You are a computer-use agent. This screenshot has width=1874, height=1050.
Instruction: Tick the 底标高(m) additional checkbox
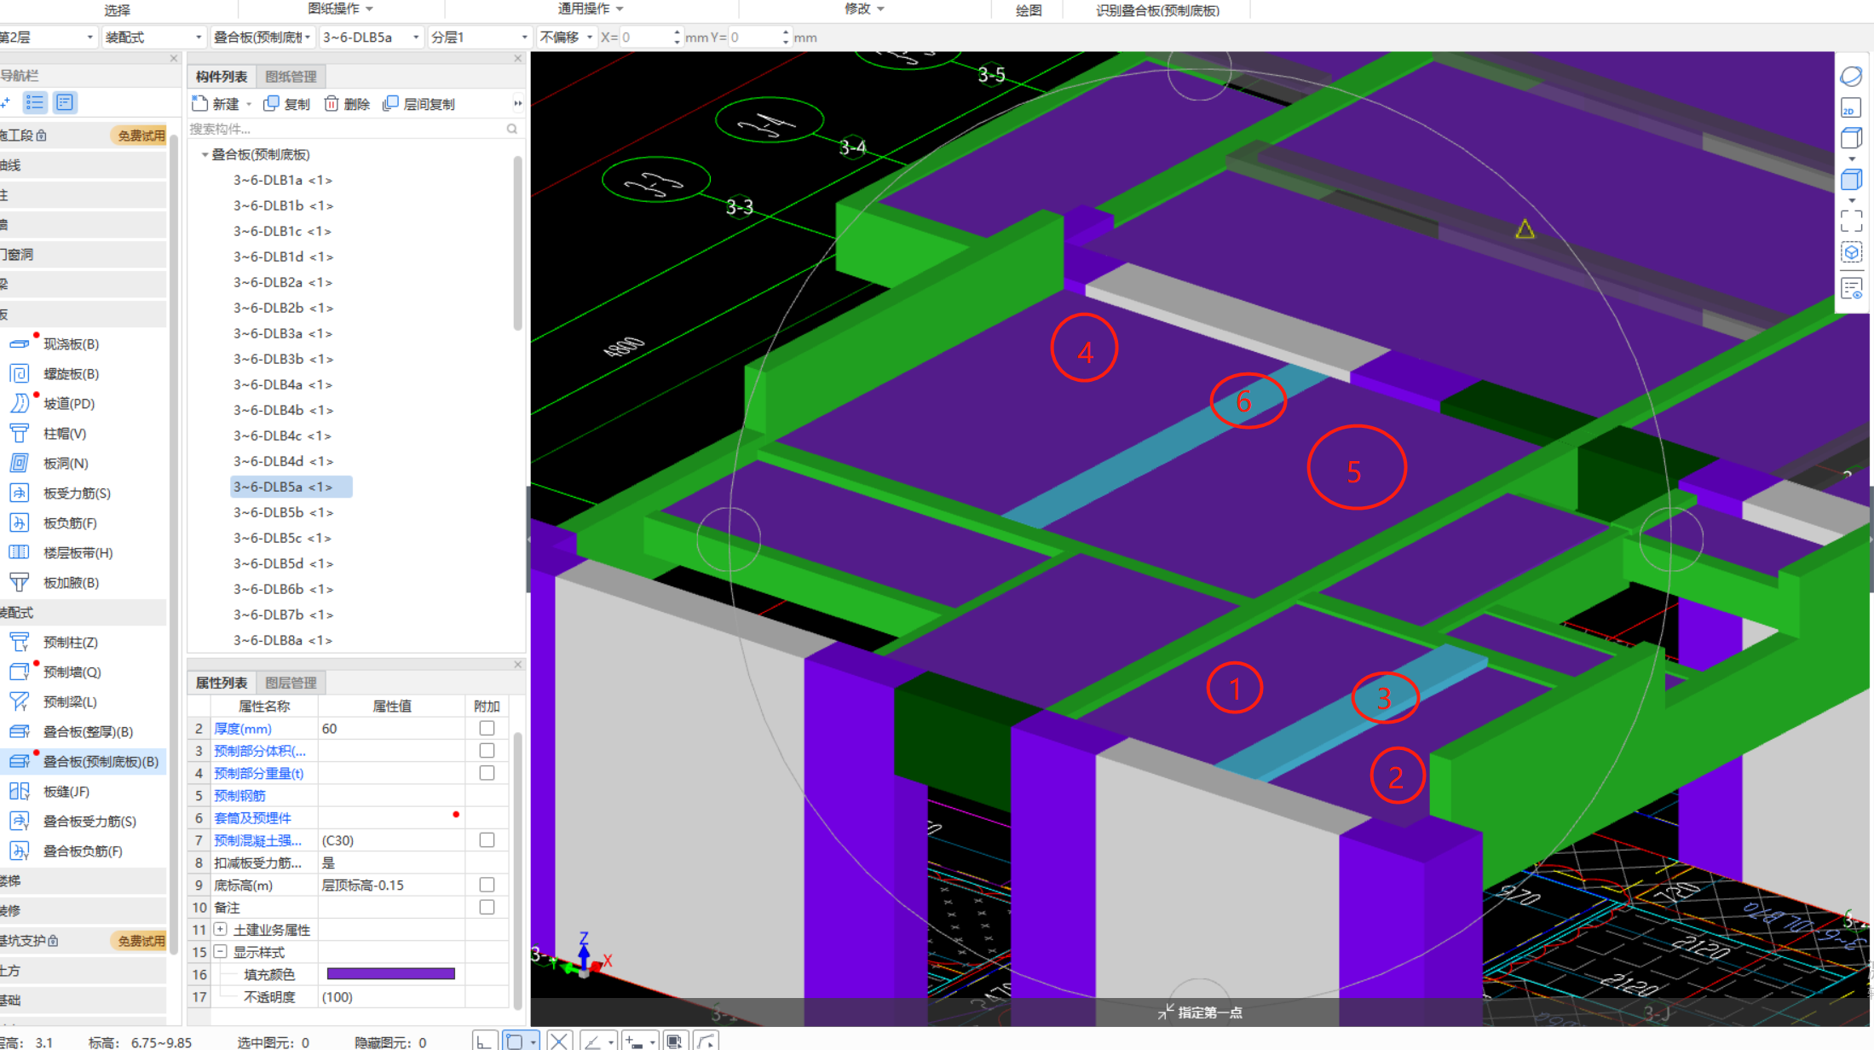pos(487,885)
